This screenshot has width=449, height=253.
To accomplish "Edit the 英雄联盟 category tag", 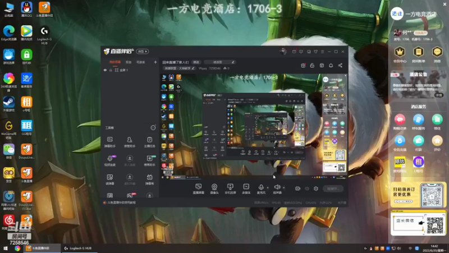I will pos(179,68).
